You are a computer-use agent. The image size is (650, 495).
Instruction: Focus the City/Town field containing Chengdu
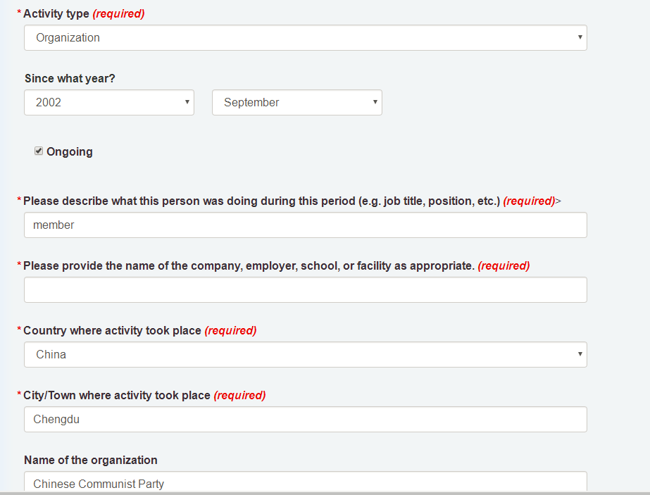pyautogui.click(x=305, y=419)
